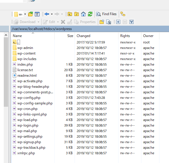
Task: Click the Open directory/bookmark folder icon
Action: pos(30,14)
